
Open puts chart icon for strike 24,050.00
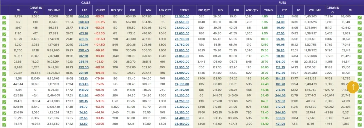(359, 79)
